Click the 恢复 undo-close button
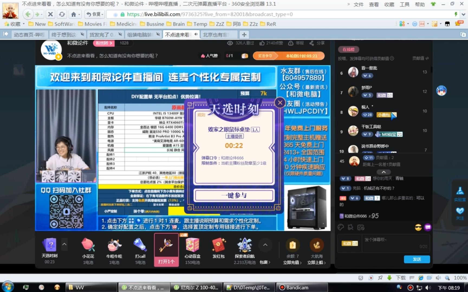 click(x=95, y=14)
